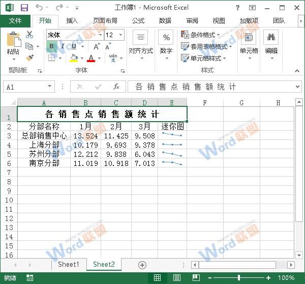Switch to Page Break Preview icon
Screen dimensions: 305x284
(x=196, y=278)
